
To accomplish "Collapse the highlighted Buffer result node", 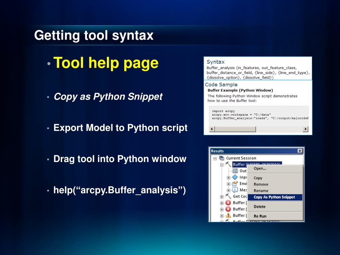I will click(x=221, y=165).
